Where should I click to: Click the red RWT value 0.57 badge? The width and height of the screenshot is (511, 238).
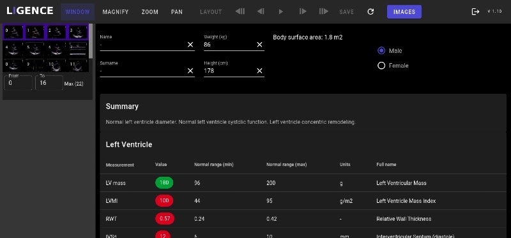coord(165,219)
